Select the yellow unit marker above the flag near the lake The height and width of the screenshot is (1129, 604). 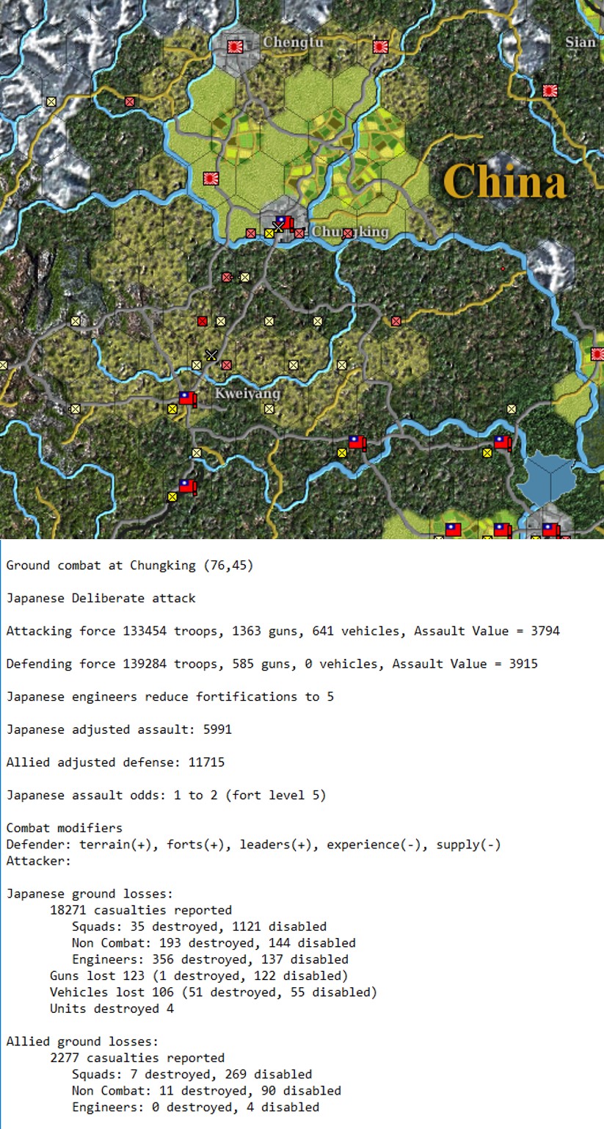pyautogui.click(x=512, y=409)
